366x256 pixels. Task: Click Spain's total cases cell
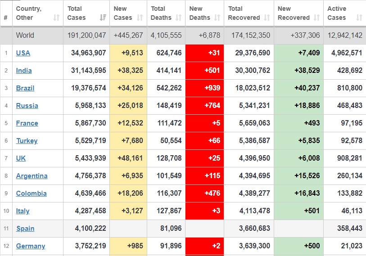tap(88, 229)
